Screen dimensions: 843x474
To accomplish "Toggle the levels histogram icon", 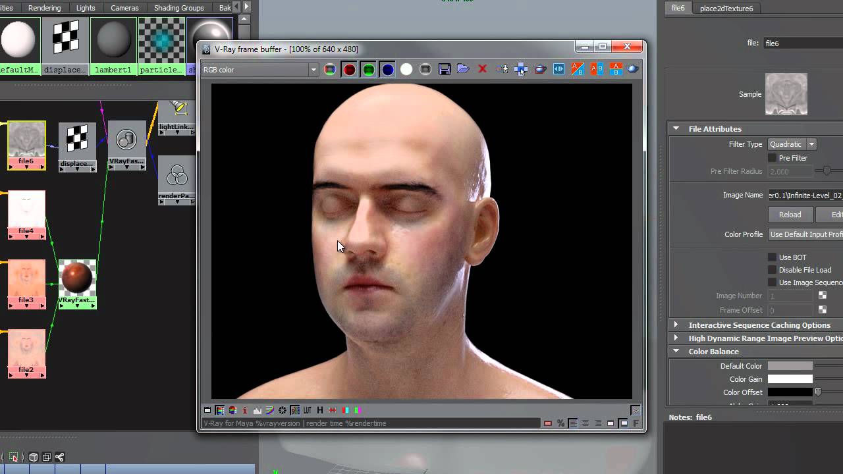I will click(x=258, y=410).
